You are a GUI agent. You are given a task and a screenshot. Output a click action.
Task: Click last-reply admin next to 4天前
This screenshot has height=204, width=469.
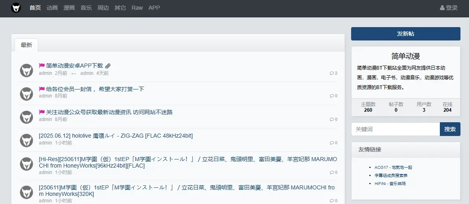[x=87, y=73]
